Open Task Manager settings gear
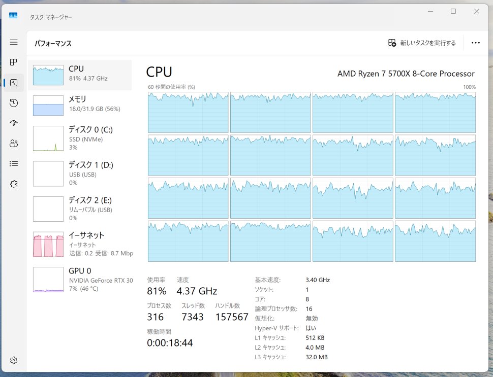 click(14, 360)
